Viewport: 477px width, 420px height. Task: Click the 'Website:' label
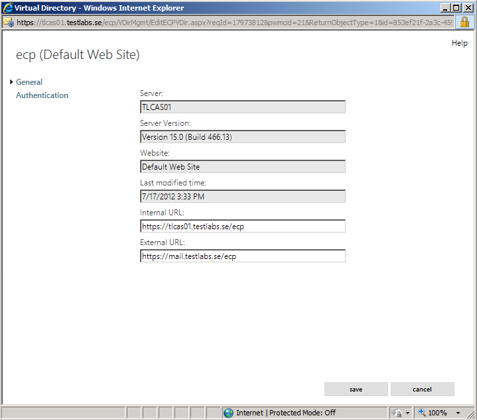click(x=155, y=153)
